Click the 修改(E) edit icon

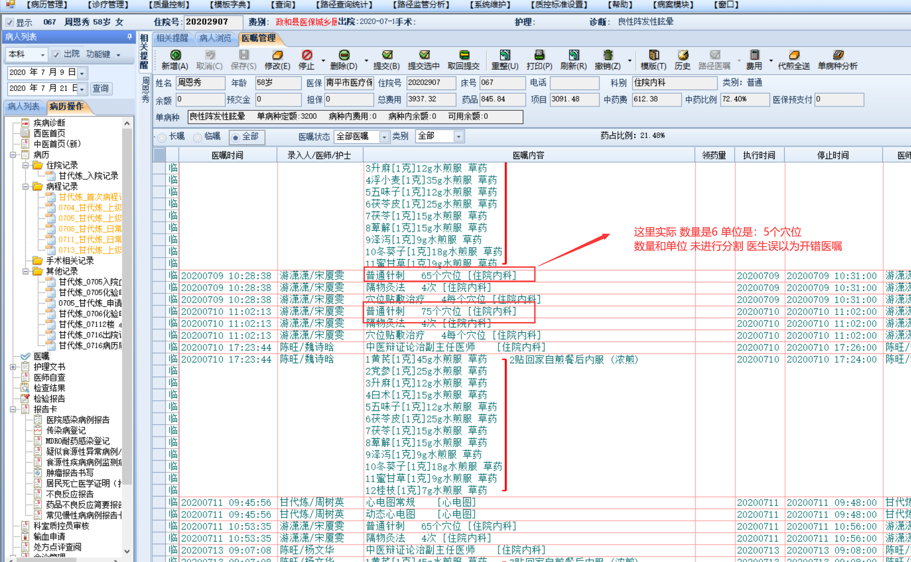point(277,55)
